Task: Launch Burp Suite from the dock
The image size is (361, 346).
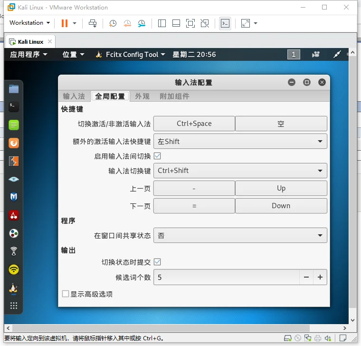Action: [14, 161]
